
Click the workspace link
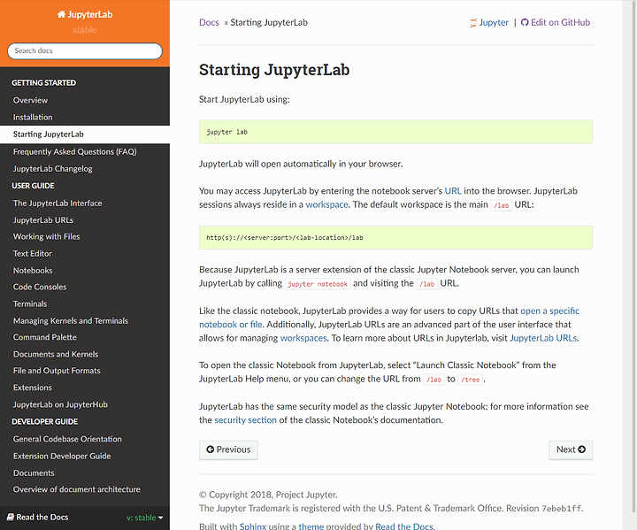(326, 204)
